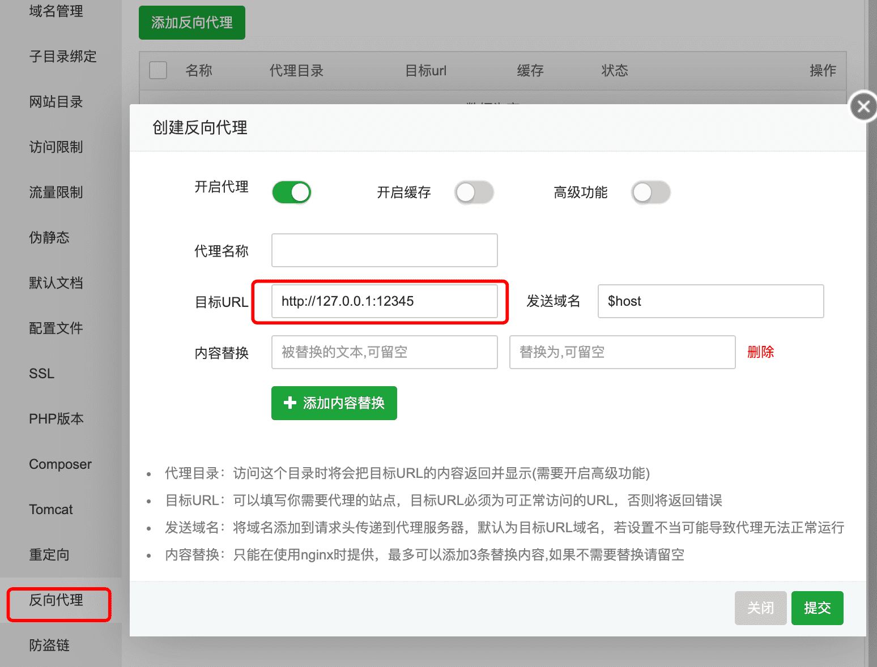Viewport: 877px width, 667px height.
Task: Click the 代理名称 input field
Action: 384,250
